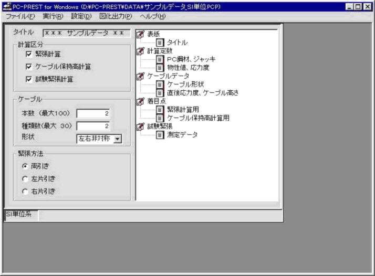Click the document icon beside タイトル tree item
Screen dimensions: 375x276
point(160,43)
